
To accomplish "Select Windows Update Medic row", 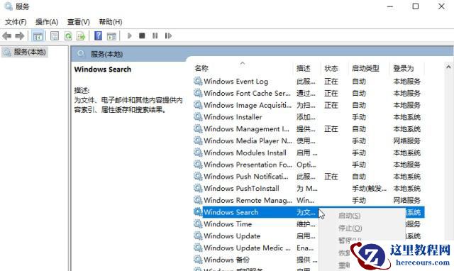I will (x=255, y=248).
